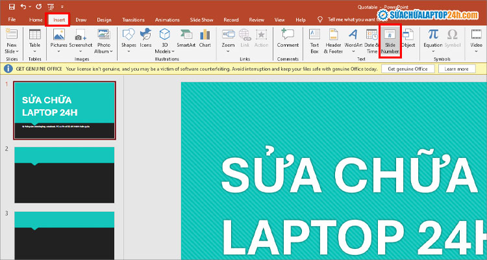487x260 pixels.
Task: Select the Review tab
Action: tap(256, 19)
